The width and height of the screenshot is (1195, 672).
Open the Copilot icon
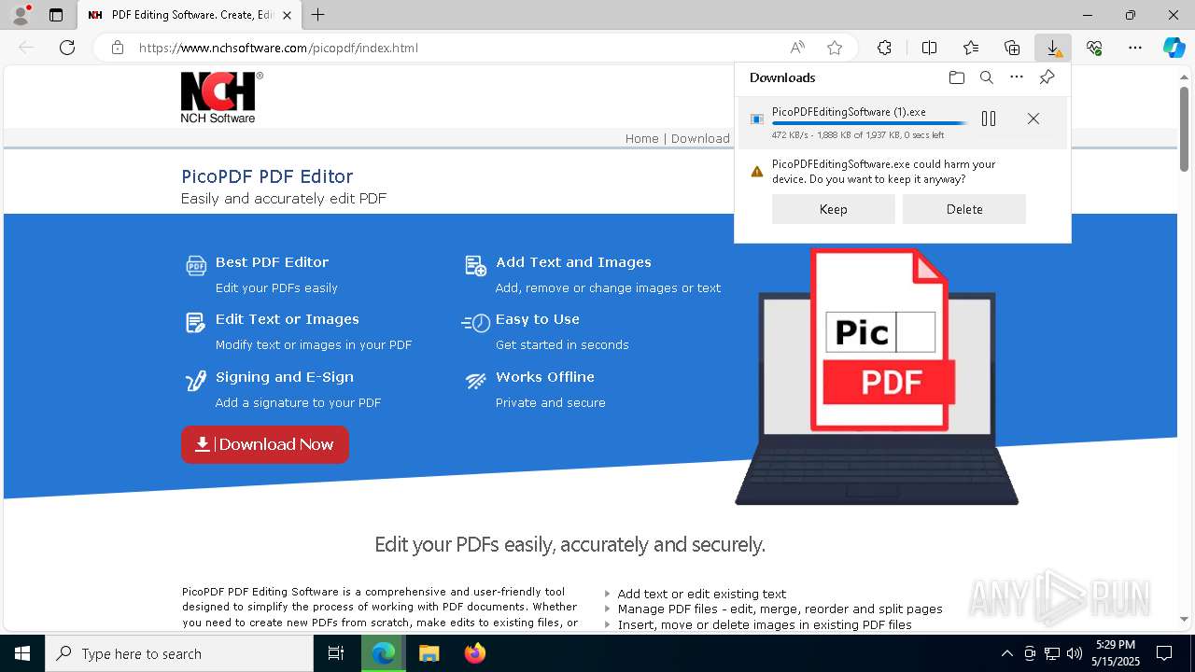[x=1174, y=48]
